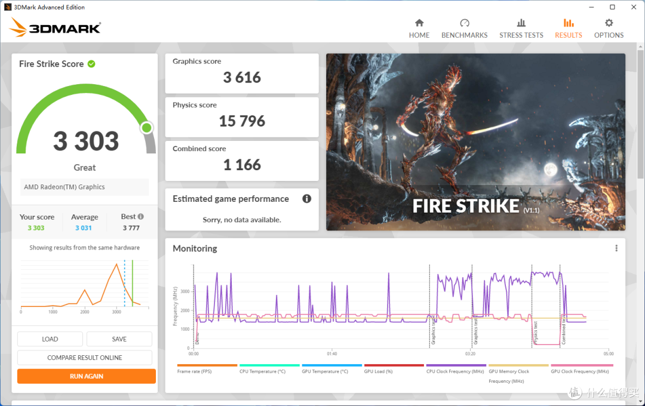
Task: Open the OPTIONS tab label
Action: point(609,35)
